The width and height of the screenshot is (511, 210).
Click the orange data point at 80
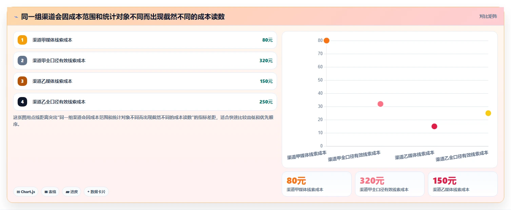click(327, 41)
